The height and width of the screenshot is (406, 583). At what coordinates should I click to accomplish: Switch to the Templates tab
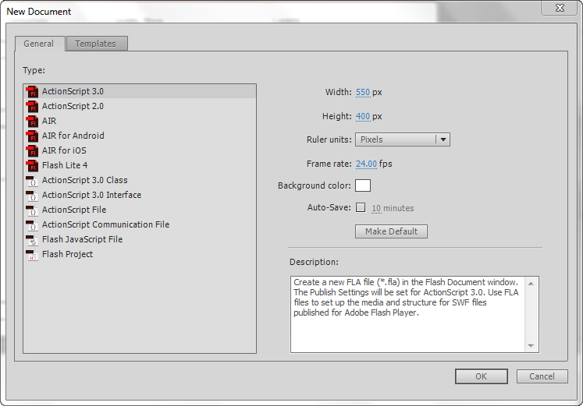click(x=95, y=44)
